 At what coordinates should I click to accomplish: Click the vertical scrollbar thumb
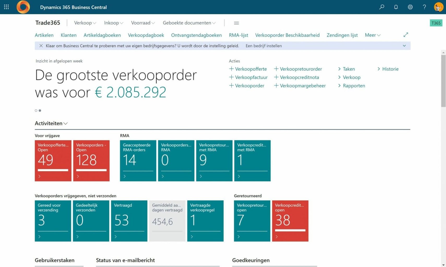(x=443, y=81)
